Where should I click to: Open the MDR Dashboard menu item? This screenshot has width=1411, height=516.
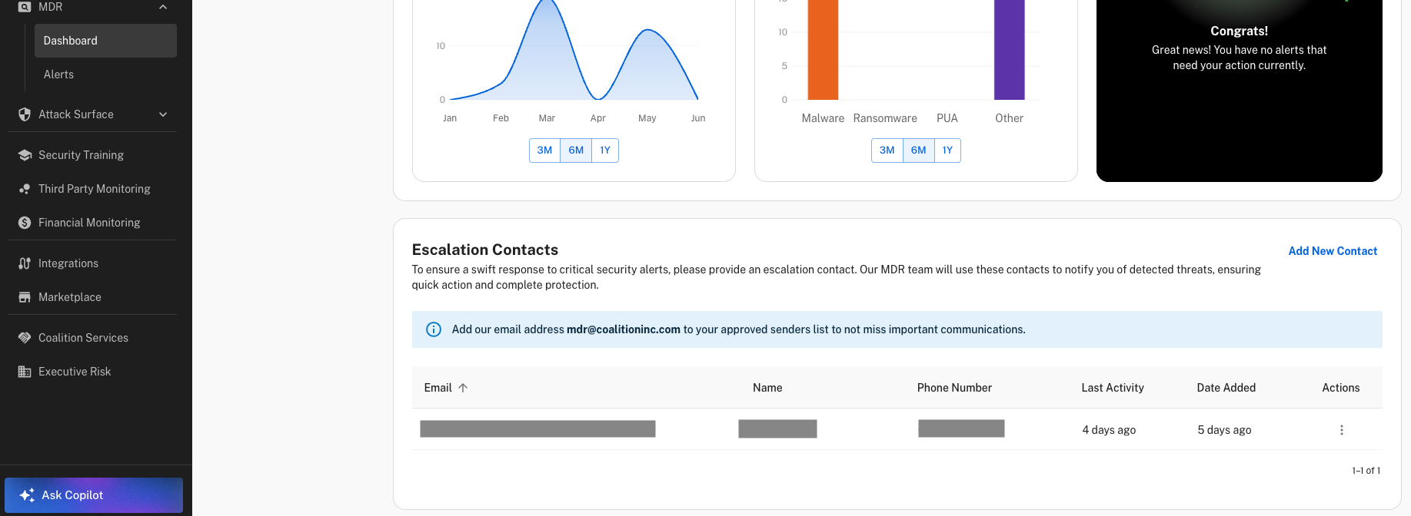point(105,41)
